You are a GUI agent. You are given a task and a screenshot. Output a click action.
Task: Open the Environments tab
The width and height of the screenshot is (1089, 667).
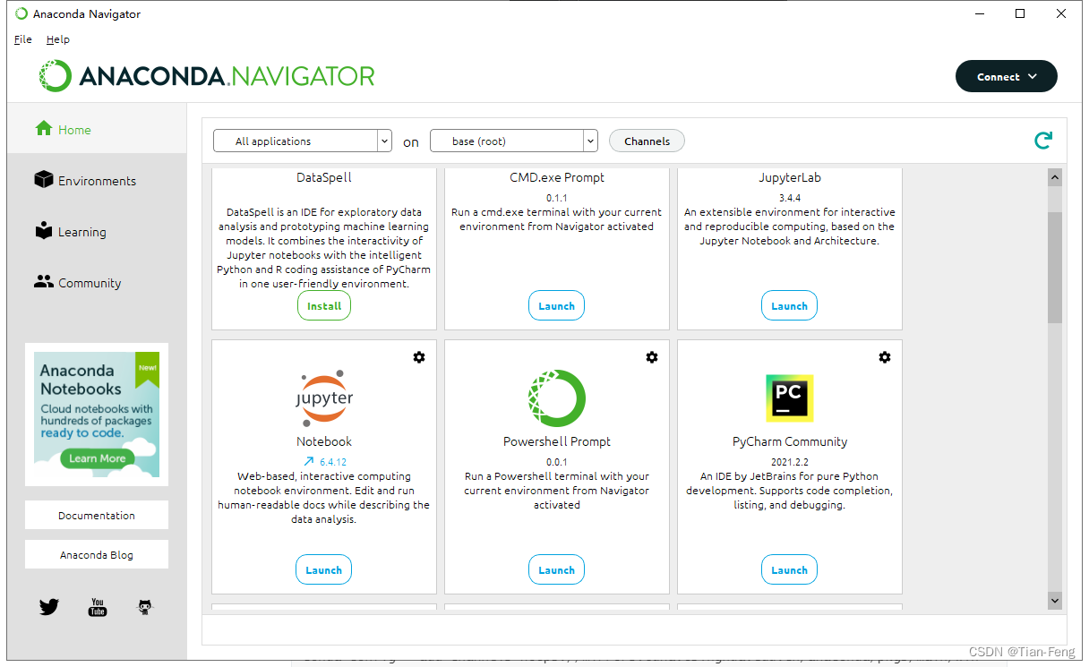[x=97, y=180]
